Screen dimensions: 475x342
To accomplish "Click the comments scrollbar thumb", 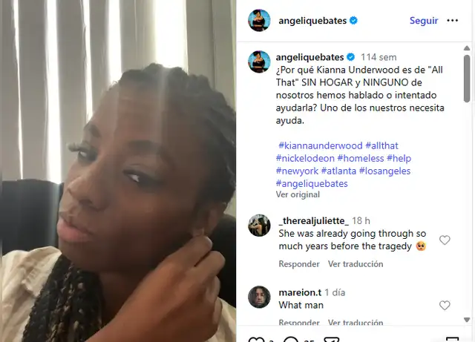I will click(467, 79).
